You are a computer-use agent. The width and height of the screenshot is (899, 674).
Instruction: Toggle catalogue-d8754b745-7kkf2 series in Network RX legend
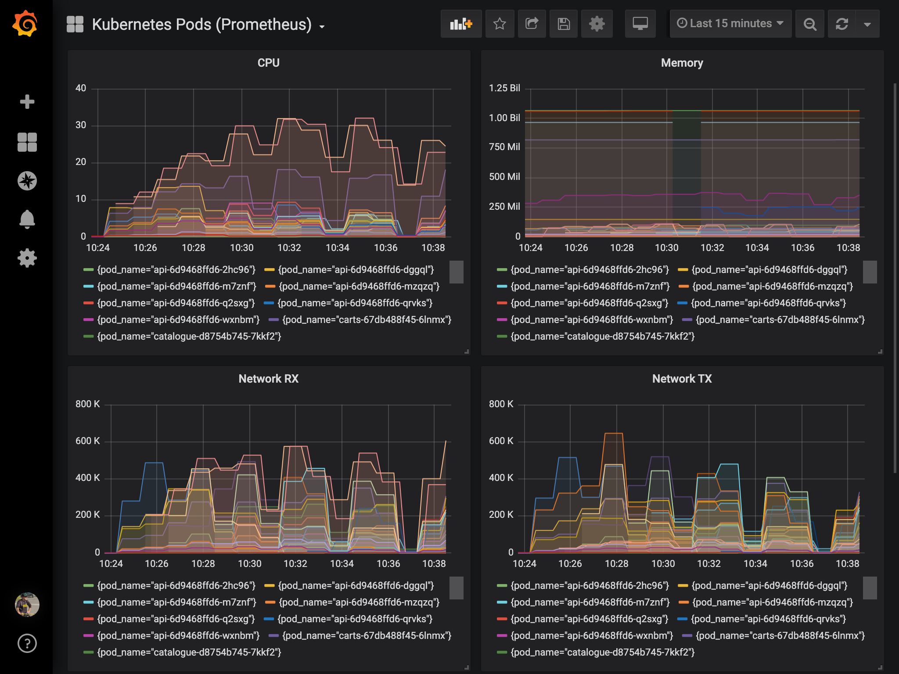(x=189, y=652)
